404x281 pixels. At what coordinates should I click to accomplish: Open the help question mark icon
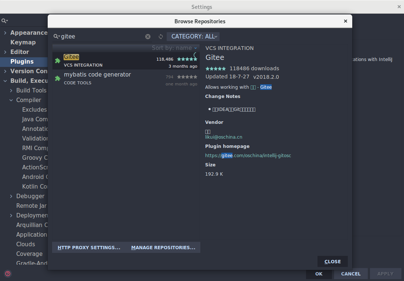pos(8,274)
